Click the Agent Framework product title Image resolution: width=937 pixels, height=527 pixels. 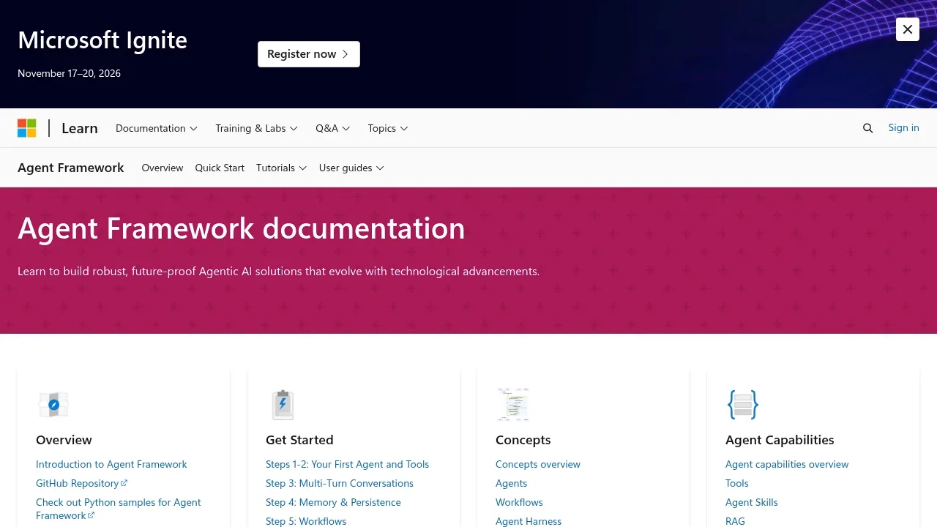click(71, 168)
